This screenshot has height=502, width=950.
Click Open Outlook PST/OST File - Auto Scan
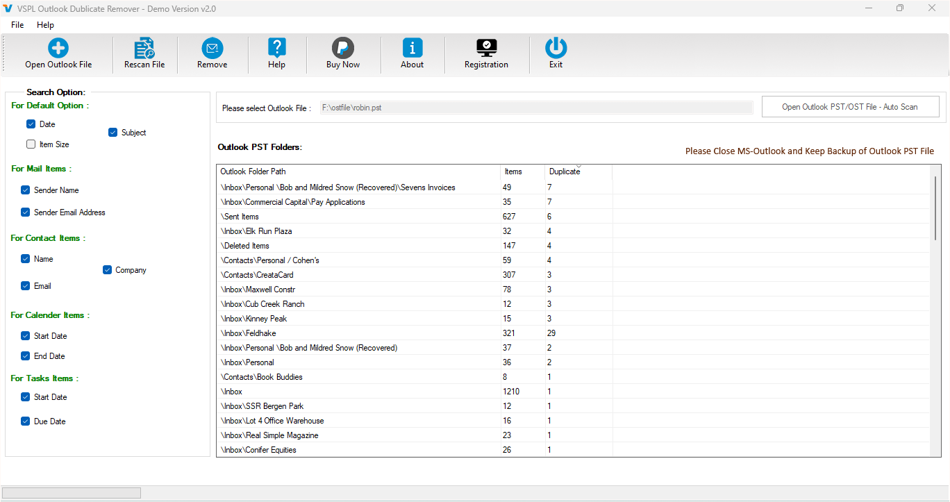[x=850, y=107]
